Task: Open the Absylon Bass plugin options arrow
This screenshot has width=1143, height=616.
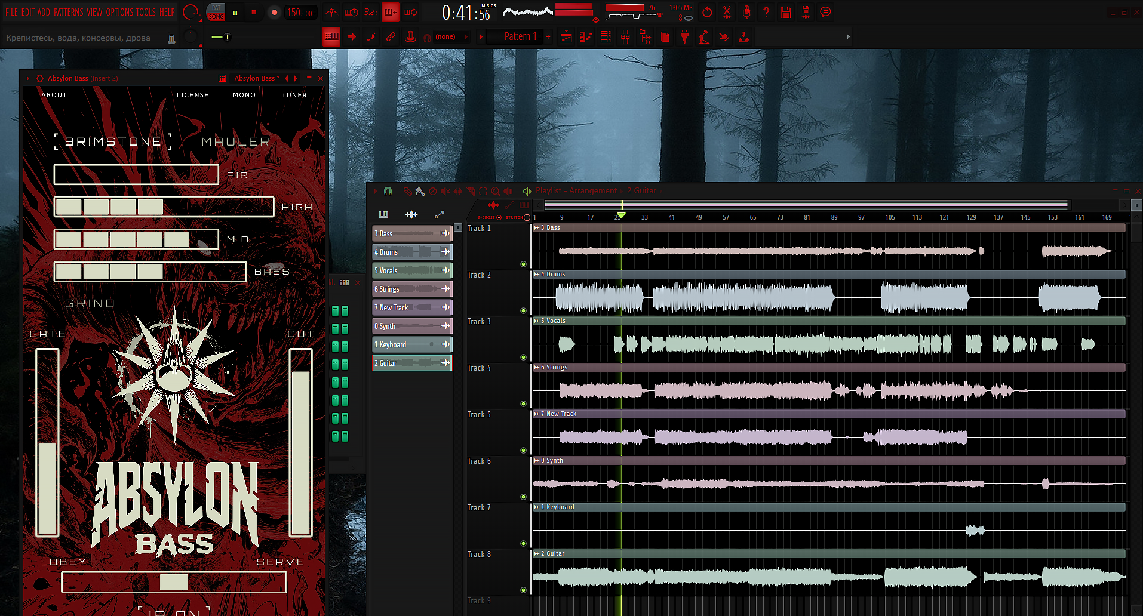Action: pos(28,78)
